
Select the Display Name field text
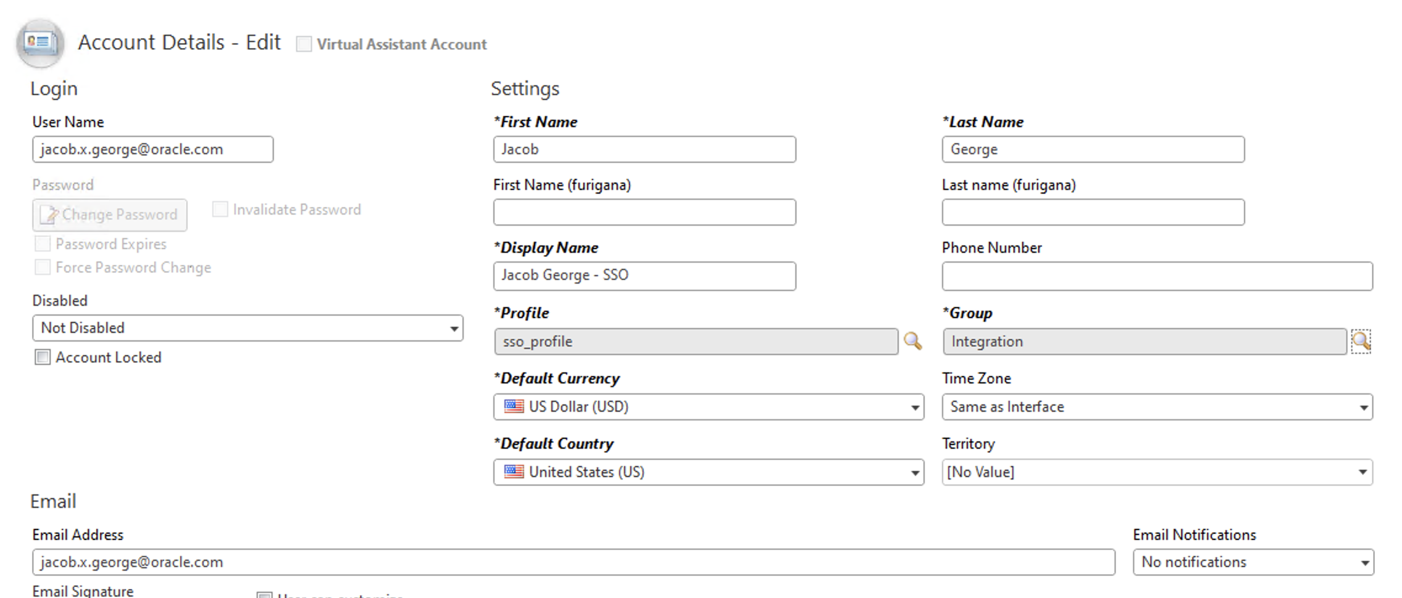(644, 276)
